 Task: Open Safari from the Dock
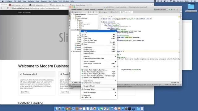[x=63, y=109]
